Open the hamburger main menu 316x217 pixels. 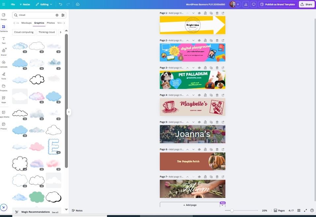click(4, 4)
